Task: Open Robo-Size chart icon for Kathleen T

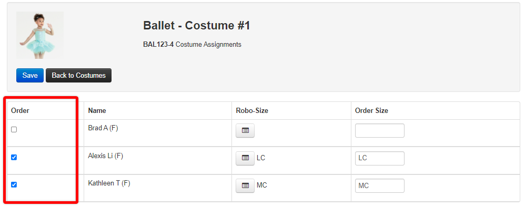Action: (245, 185)
